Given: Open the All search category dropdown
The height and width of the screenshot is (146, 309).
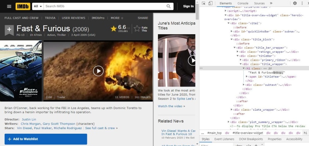Looking at the screenshot, I should [38, 6].
